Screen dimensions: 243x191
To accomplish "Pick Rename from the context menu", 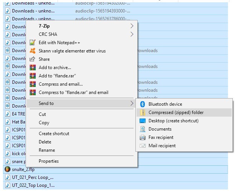I will pyautogui.click(x=47, y=150).
